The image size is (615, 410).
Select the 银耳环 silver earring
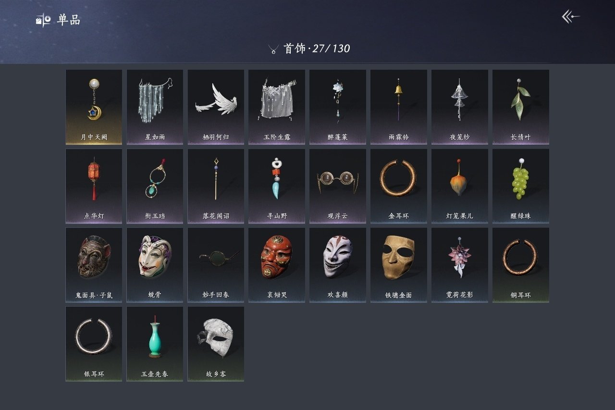[x=94, y=344]
